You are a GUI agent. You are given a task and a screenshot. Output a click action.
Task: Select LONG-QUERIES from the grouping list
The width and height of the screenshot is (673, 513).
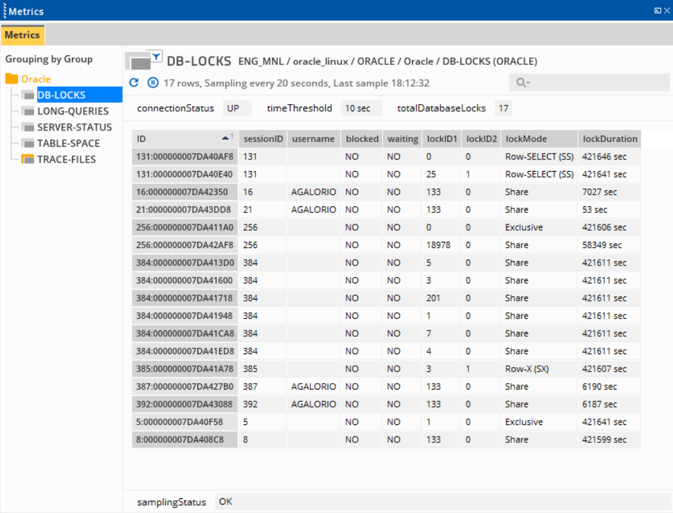[x=73, y=111]
